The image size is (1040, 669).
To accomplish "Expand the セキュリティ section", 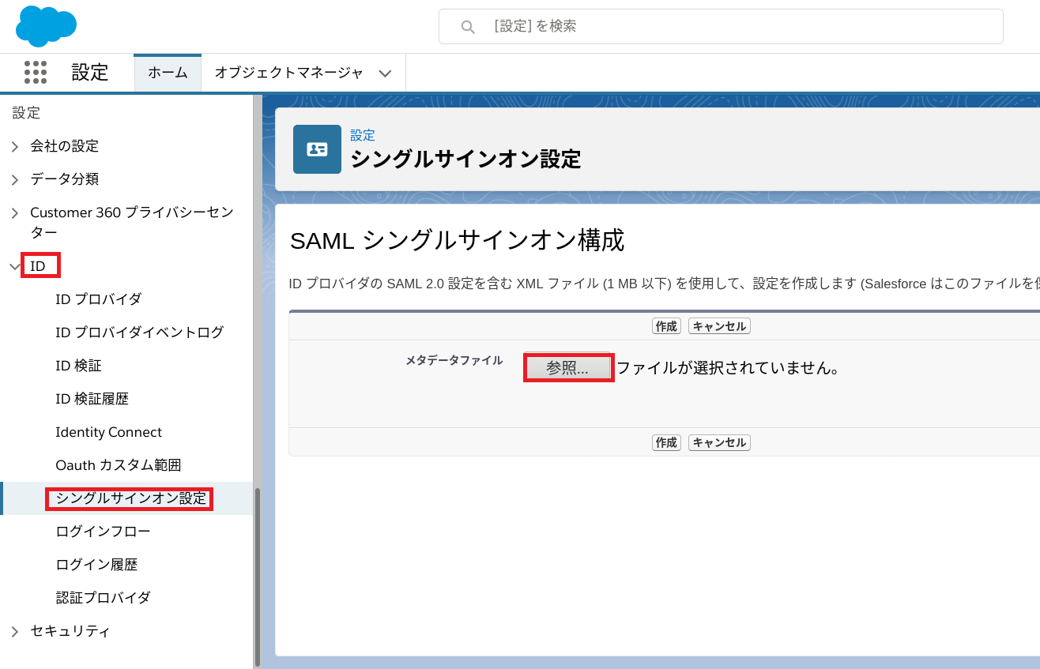I will 15,631.
